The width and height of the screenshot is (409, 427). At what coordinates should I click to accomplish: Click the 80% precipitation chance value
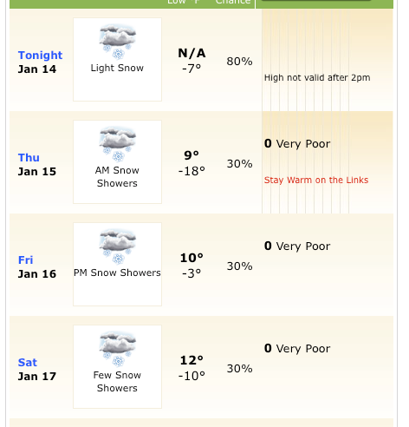point(239,62)
